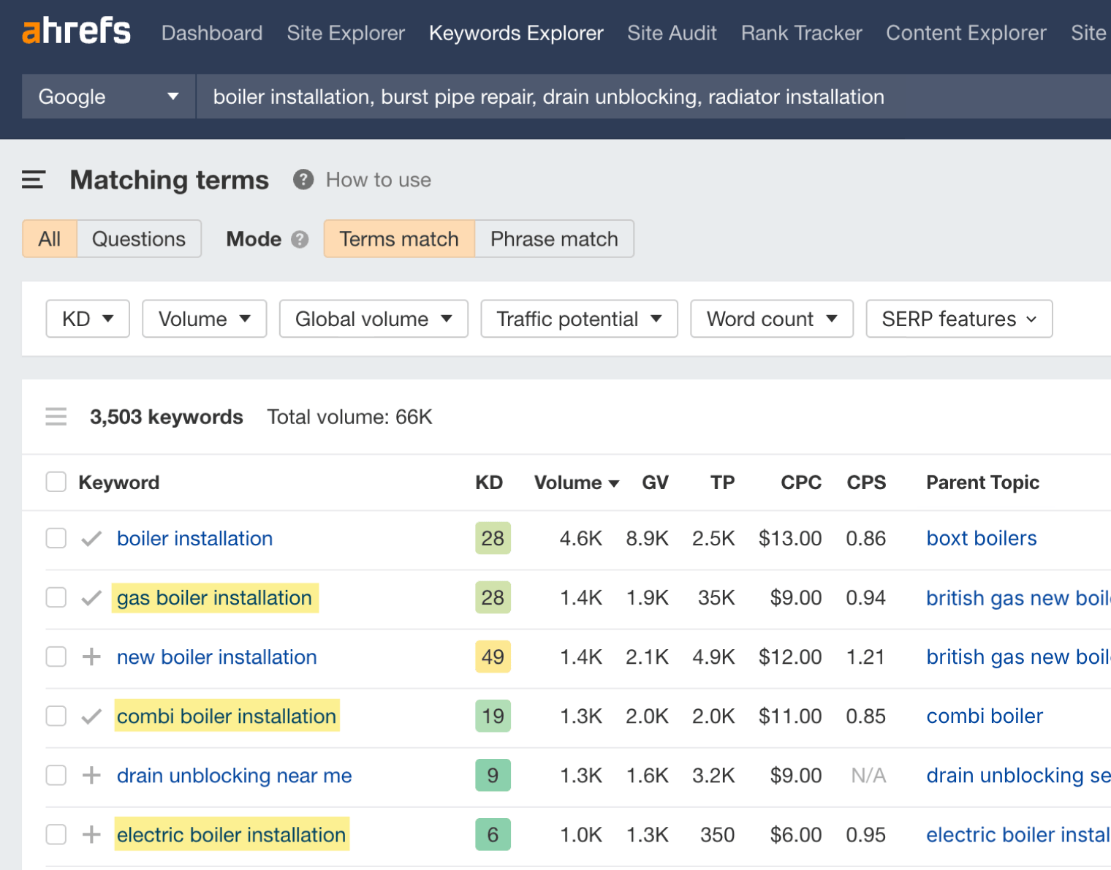Navigate to Site Audit in the top menu
1111x870 pixels.
coord(672,32)
